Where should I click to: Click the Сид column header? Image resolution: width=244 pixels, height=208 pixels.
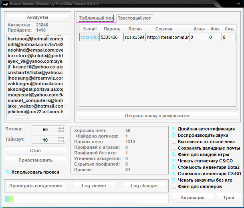(x=229, y=29)
